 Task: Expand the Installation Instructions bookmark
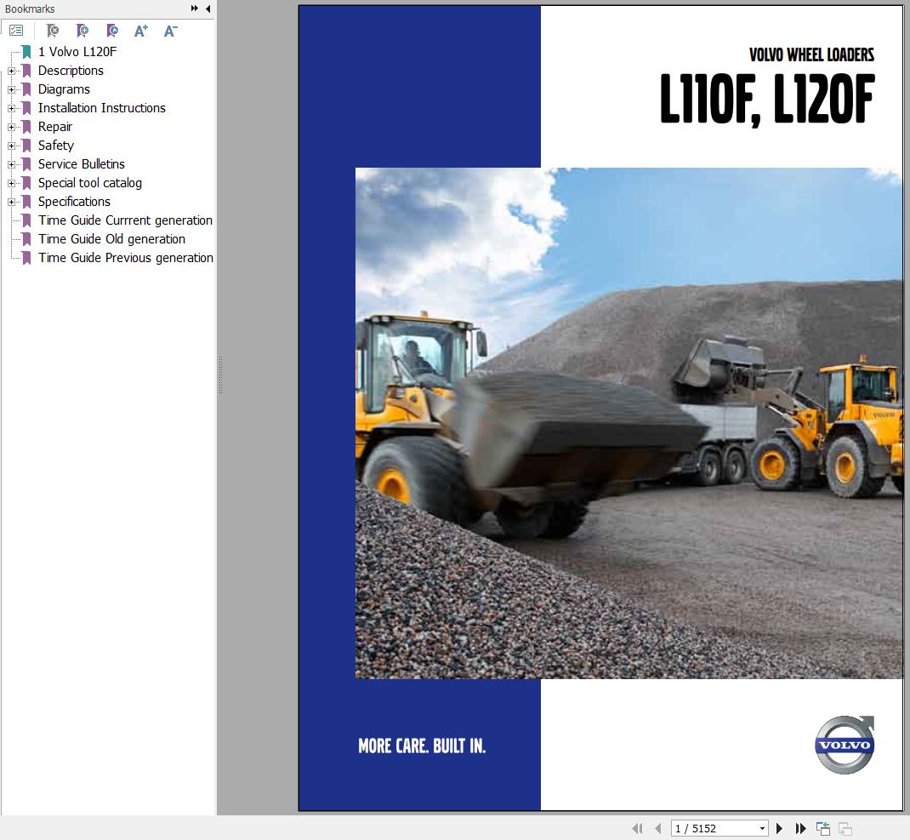(x=11, y=108)
